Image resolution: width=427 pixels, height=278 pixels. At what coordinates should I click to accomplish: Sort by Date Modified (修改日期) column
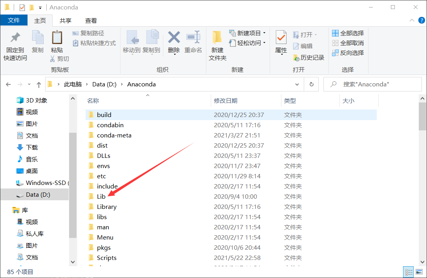coord(226,101)
